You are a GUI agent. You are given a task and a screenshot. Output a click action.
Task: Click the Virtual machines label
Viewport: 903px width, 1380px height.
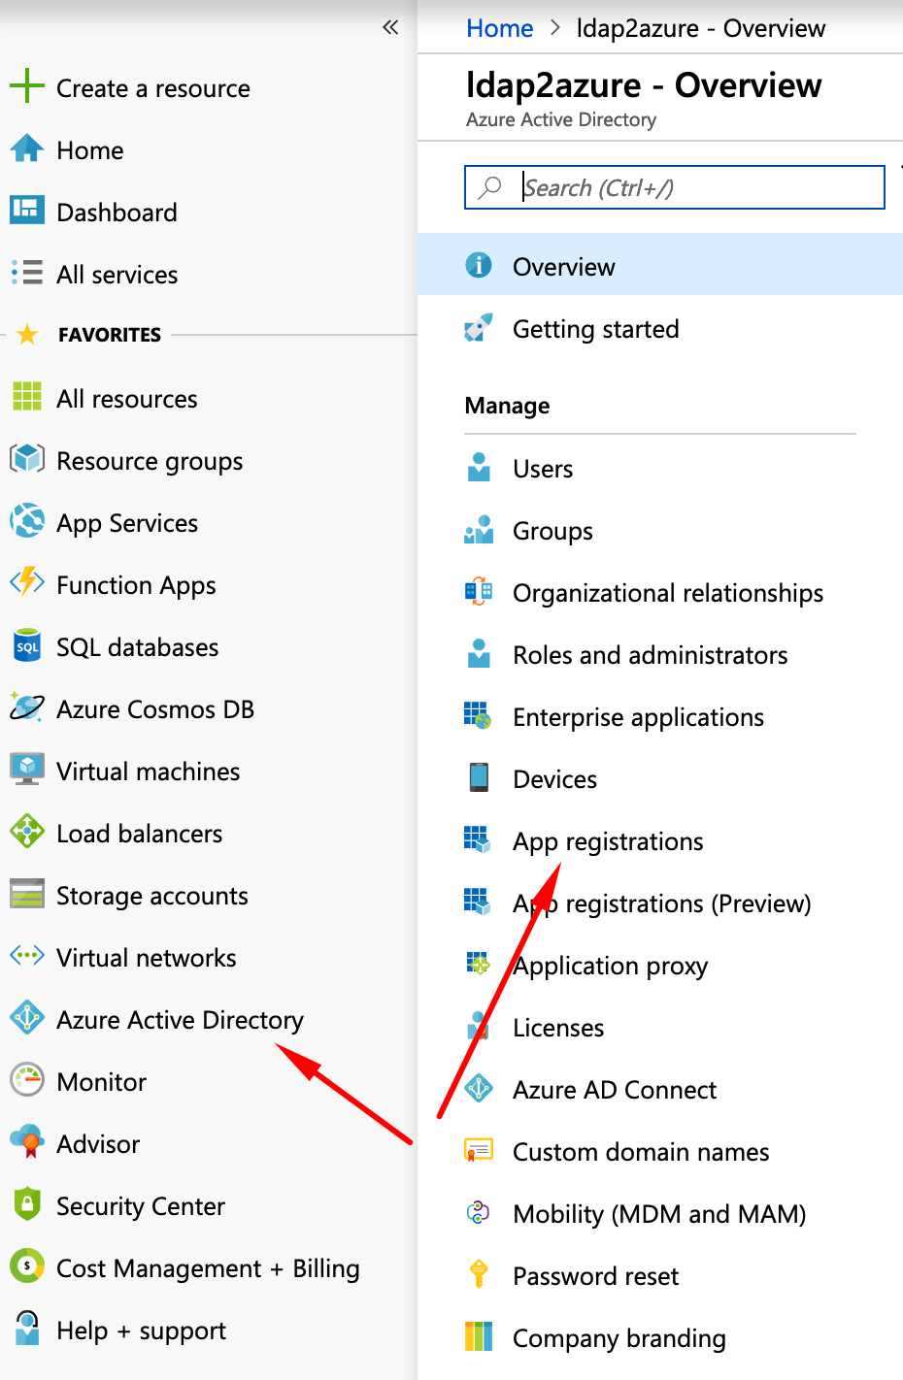pos(149,772)
